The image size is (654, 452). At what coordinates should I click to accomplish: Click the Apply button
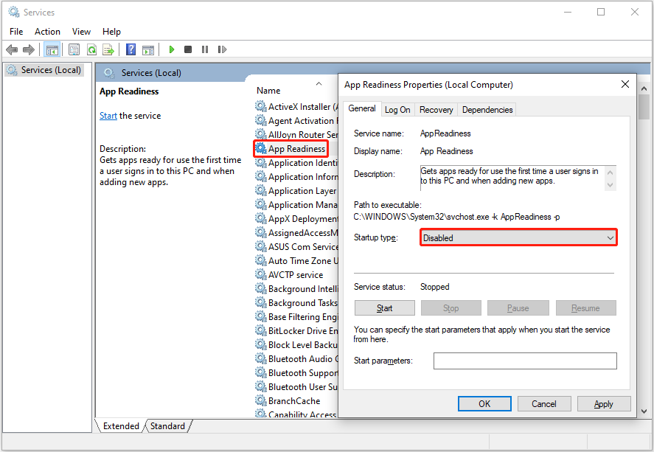click(x=603, y=403)
